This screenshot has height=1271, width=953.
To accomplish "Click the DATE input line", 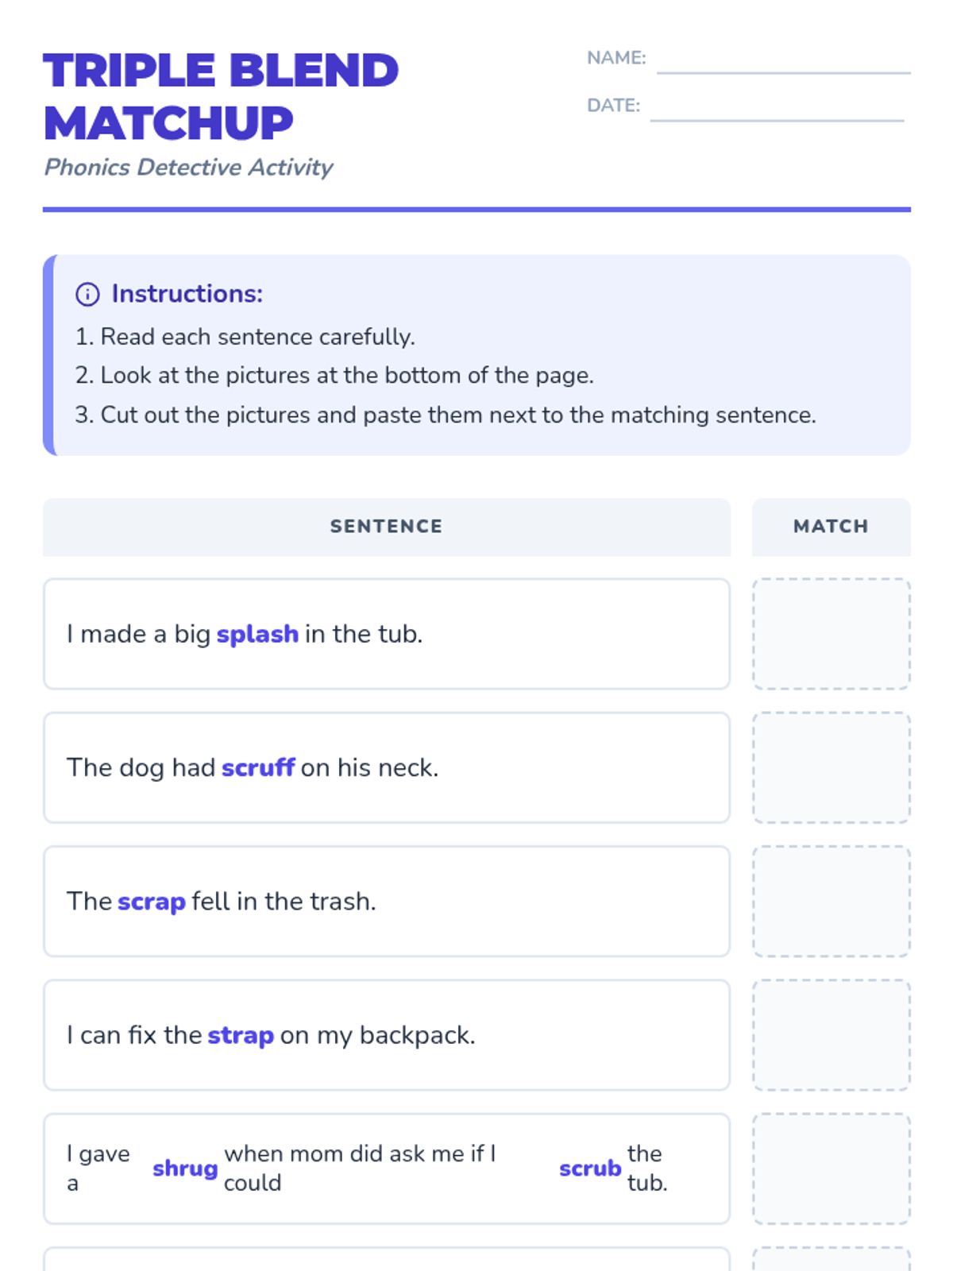I will tap(777, 108).
